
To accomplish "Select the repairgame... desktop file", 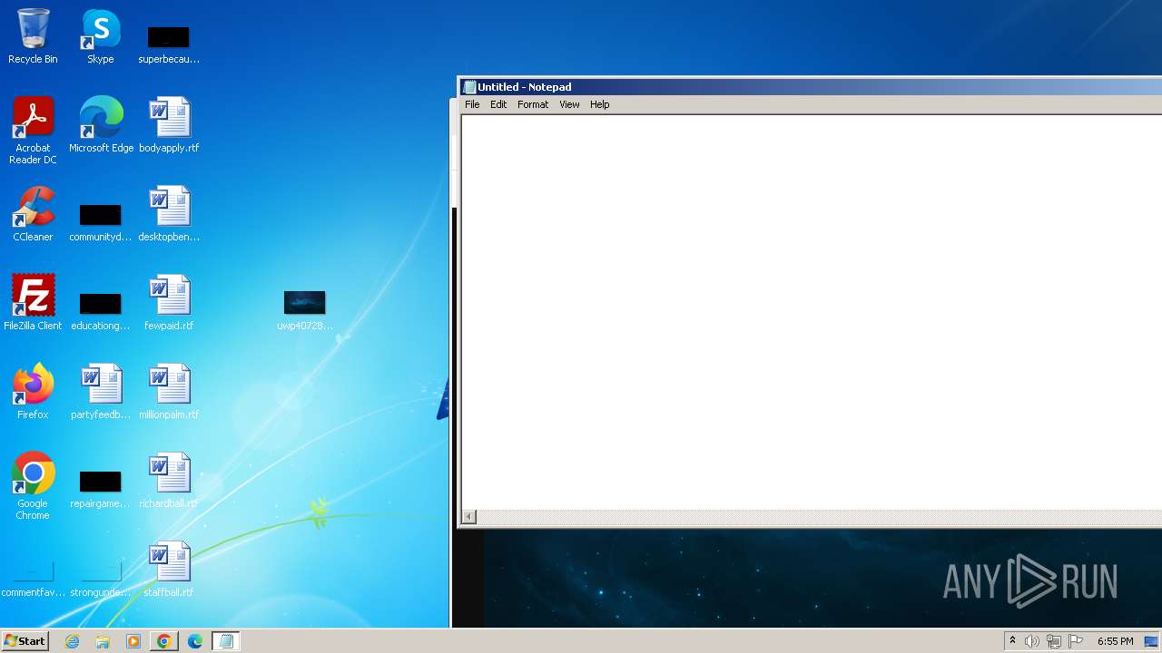I will (x=101, y=490).
